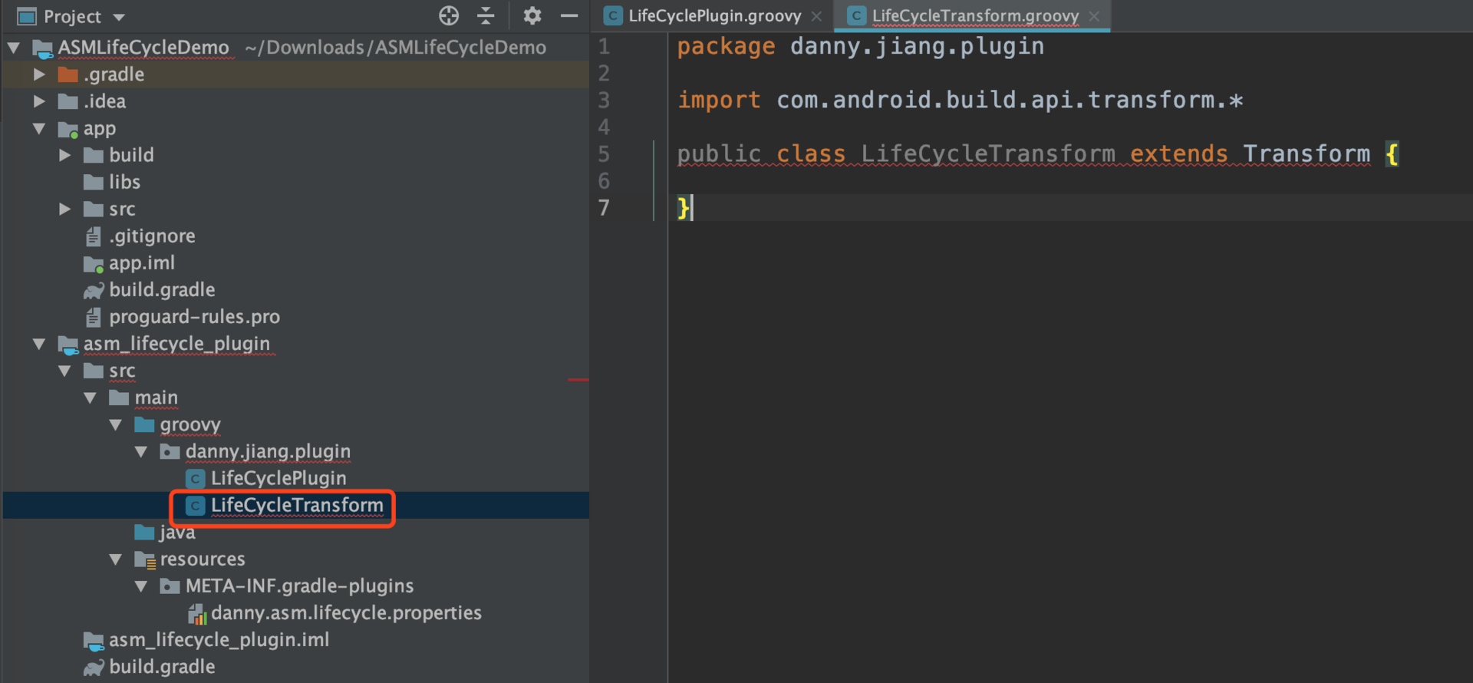Screen dimensions: 1473x683
Task: Click the properties file icon
Action: [197, 614]
